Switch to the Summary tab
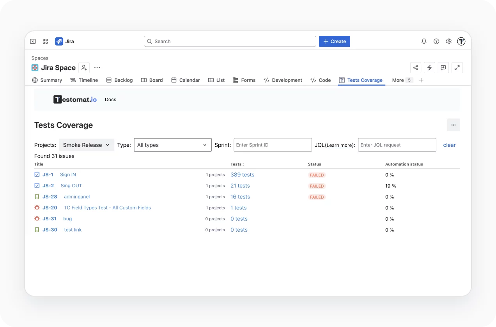Screen dimensions: 496x327 pyautogui.click(x=47, y=80)
